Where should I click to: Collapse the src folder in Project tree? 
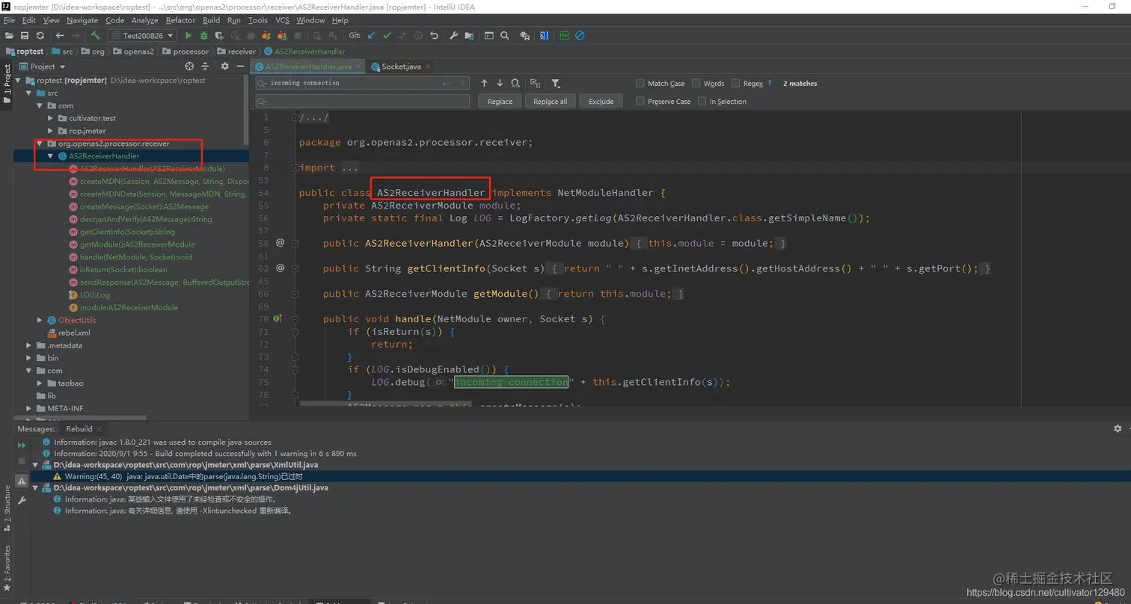29,93
